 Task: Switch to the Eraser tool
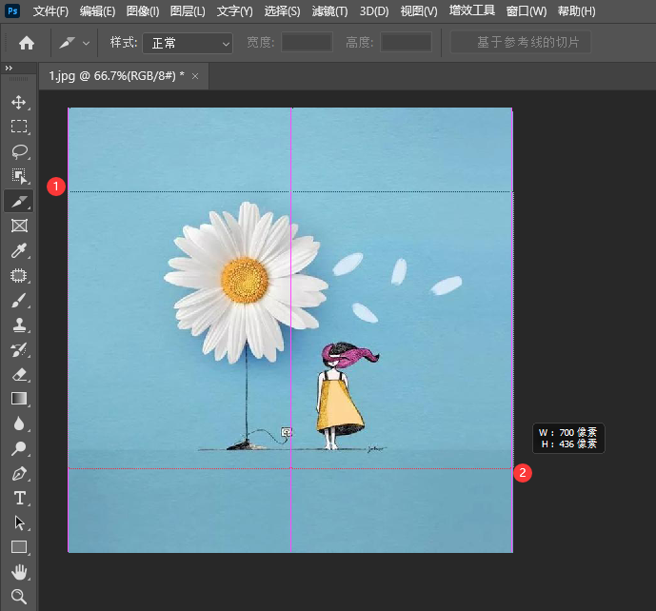(x=18, y=375)
